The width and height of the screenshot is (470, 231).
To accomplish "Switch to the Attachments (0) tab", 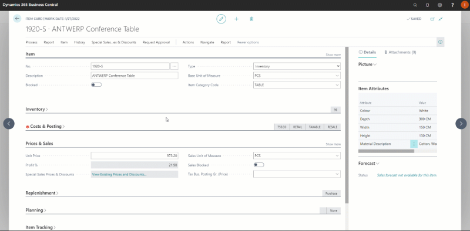I will (x=400, y=52).
